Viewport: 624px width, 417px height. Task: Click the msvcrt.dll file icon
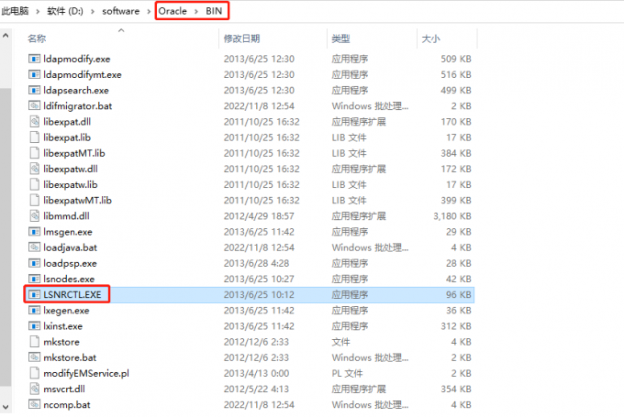pos(34,389)
